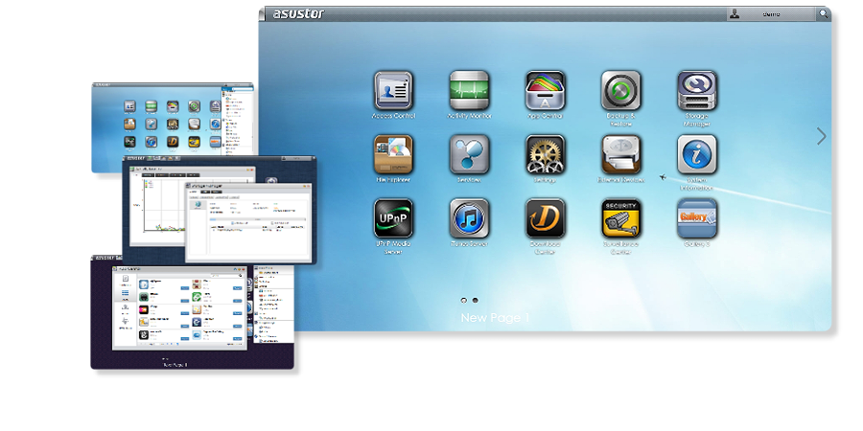Viewport: 863px width, 431px height.
Task: Open the iTunes Server app
Action: pyautogui.click(x=469, y=218)
